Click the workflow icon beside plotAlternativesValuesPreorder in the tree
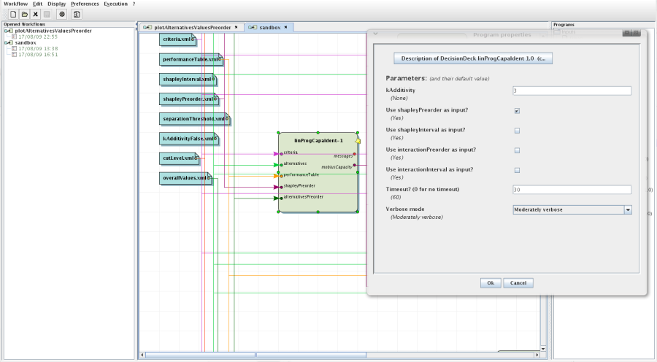Image resolution: width=657 pixels, height=362 pixels. [x=10, y=31]
